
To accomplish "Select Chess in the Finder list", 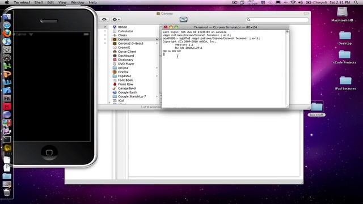I will coord(123,35).
